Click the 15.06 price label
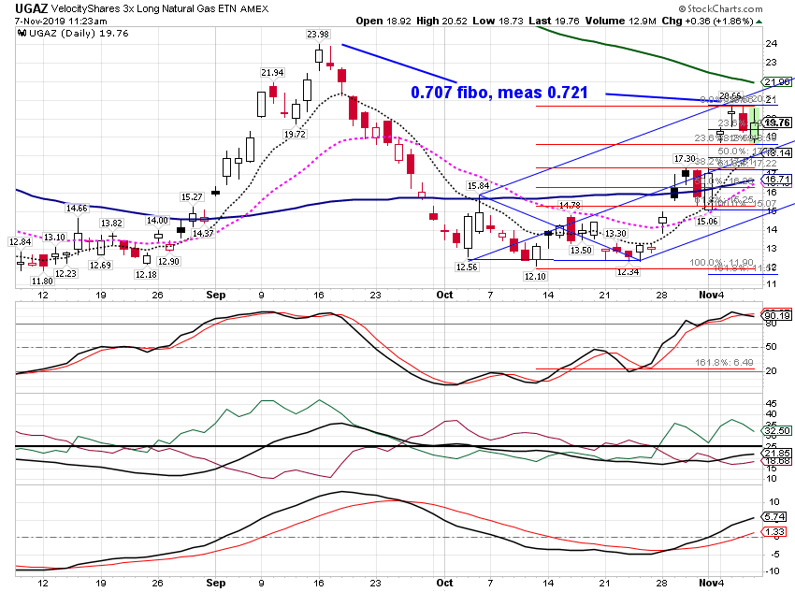This screenshot has width=795, height=592. click(707, 221)
